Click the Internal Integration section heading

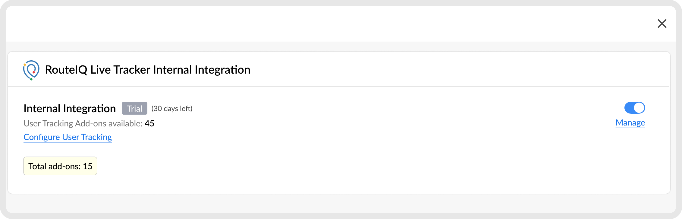[x=70, y=109]
